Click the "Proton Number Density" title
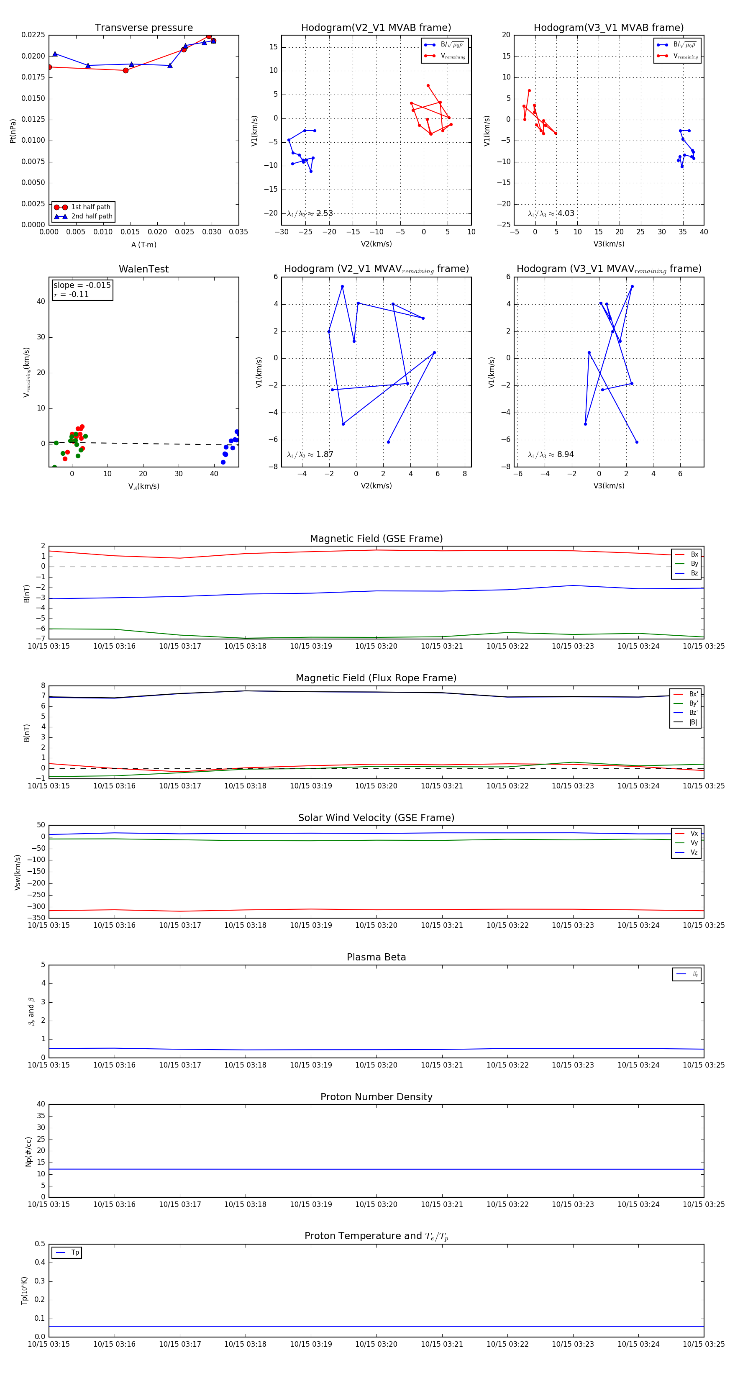 tap(376, 1097)
